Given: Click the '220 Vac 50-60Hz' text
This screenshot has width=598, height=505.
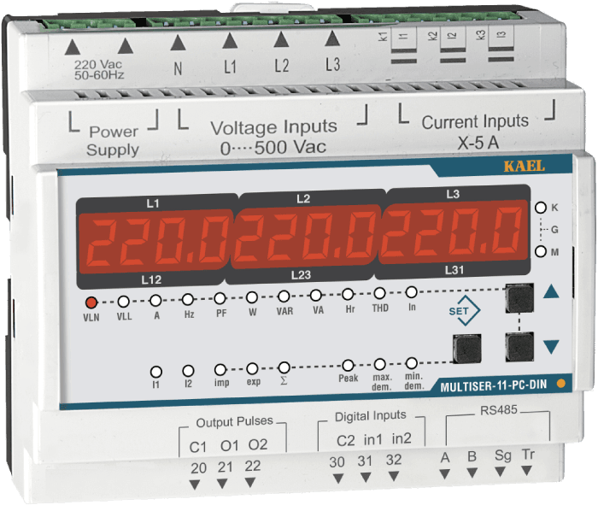Looking at the screenshot, I should [99, 70].
